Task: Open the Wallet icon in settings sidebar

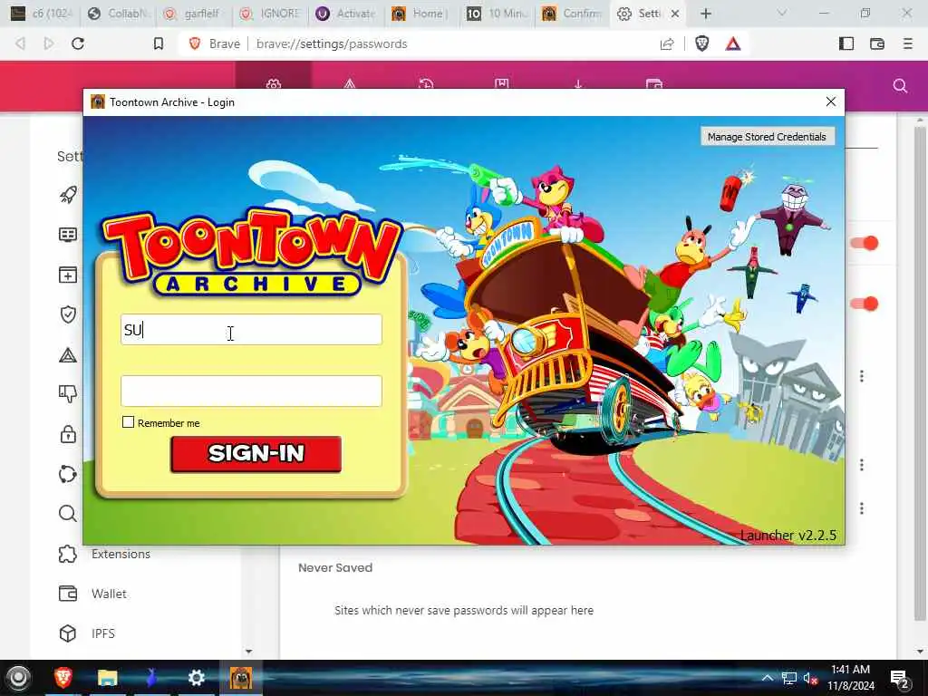Action: point(68,594)
